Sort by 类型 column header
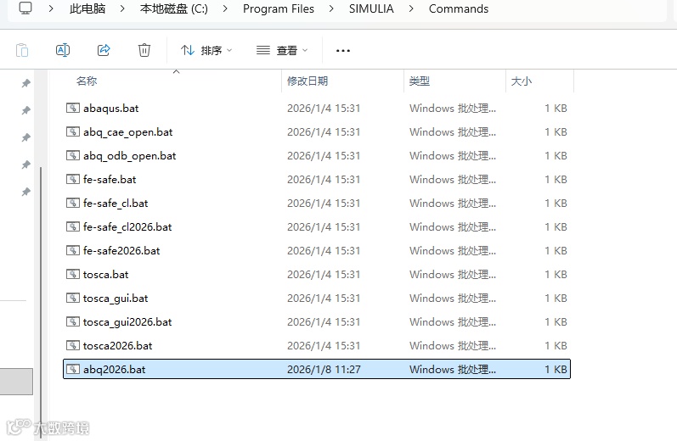677x441 pixels. click(420, 81)
